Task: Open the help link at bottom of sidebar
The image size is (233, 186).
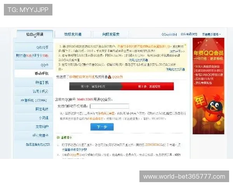Action: (x=38, y=144)
